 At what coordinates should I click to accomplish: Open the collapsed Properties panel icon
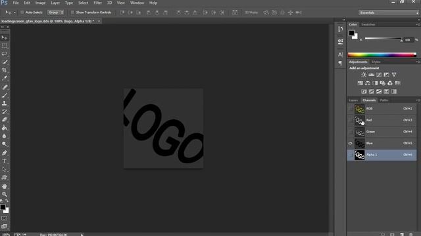[x=341, y=41]
